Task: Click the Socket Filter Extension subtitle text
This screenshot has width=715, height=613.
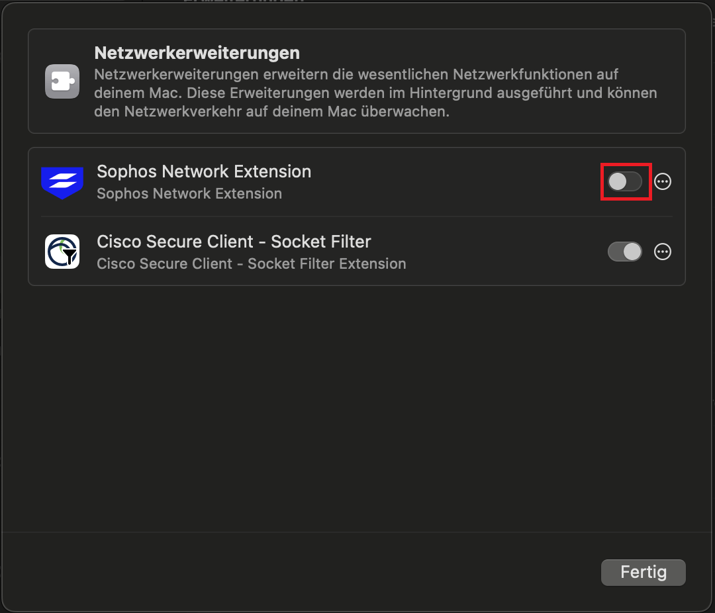Action: click(252, 263)
